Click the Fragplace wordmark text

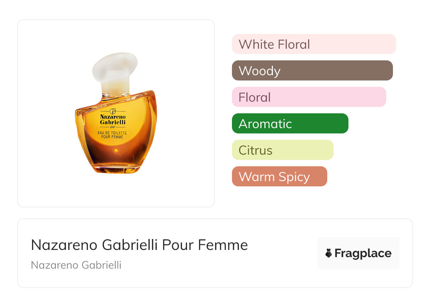tap(363, 253)
